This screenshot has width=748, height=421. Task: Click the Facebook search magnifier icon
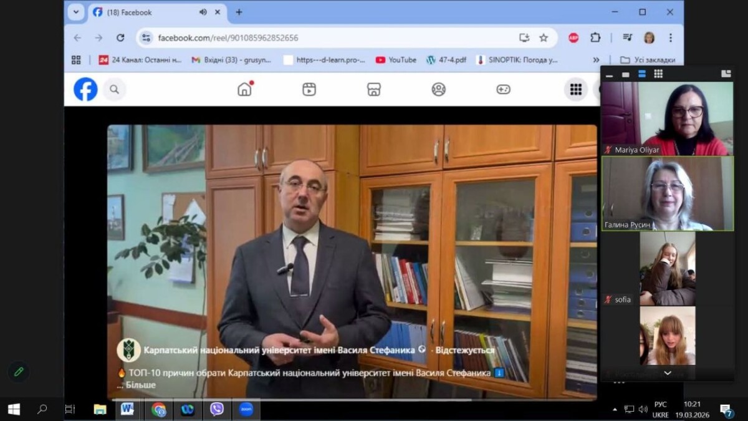tap(114, 89)
